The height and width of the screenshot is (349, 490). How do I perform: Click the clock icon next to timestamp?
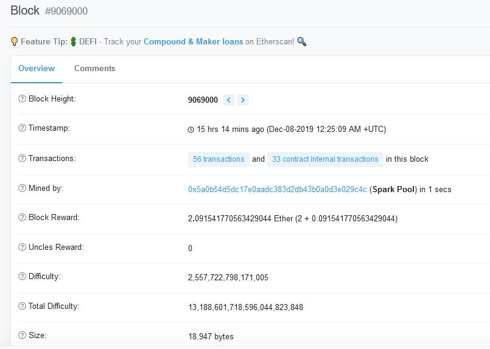191,130
